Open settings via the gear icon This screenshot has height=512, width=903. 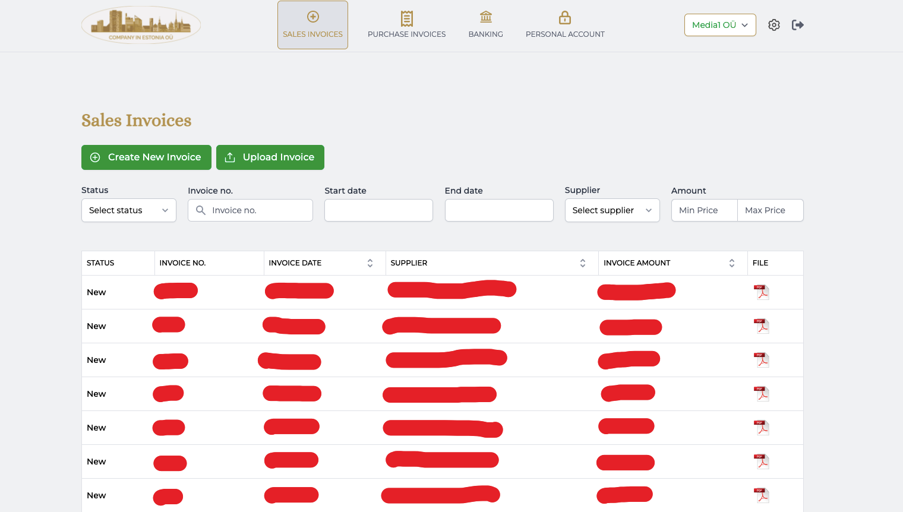(x=773, y=25)
